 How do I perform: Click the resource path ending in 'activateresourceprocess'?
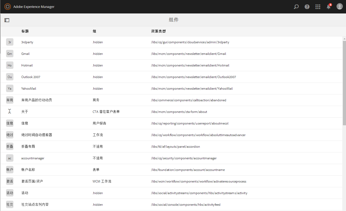pos(199,181)
